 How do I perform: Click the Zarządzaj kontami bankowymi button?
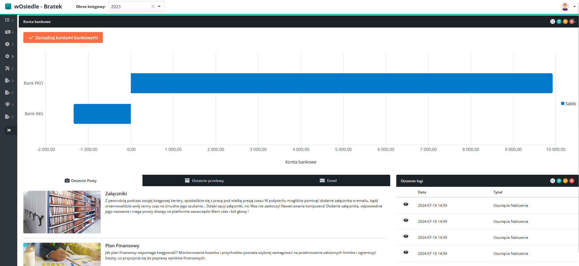(x=63, y=38)
